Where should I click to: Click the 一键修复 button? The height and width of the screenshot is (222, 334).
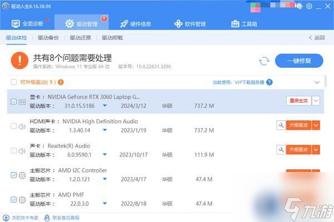(x=299, y=60)
